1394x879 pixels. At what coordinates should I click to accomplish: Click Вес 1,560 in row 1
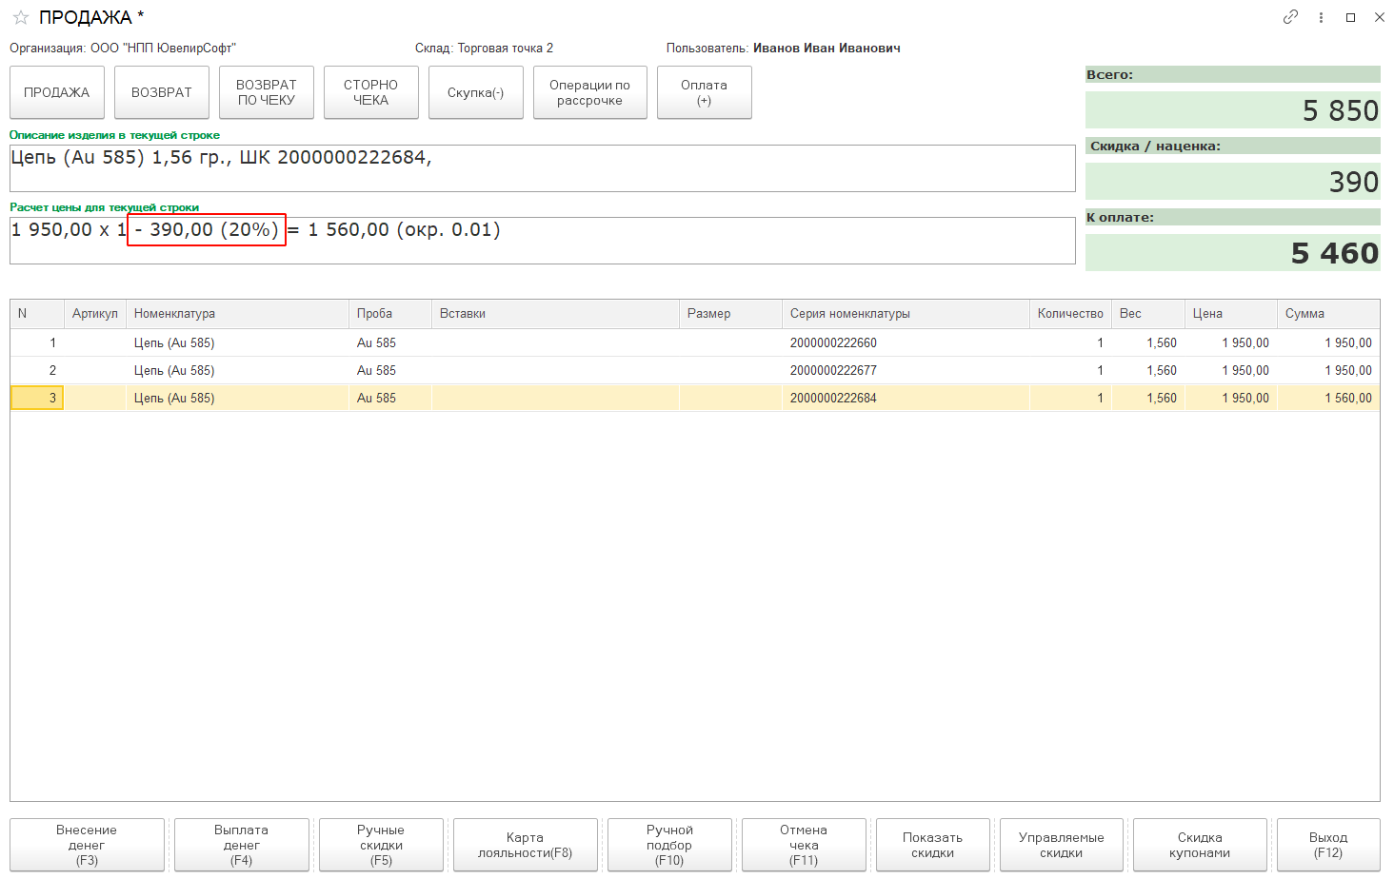tap(1148, 343)
